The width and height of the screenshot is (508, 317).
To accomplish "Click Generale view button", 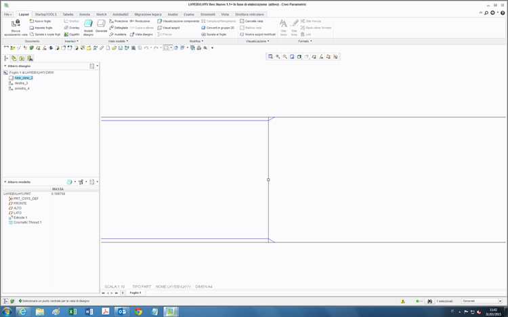I will click(x=102, y=26).
